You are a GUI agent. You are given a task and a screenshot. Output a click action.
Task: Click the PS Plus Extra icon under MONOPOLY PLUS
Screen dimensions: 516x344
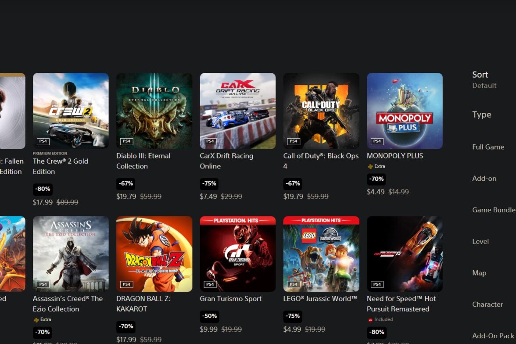pyautogui.click(x=370, y=167)
